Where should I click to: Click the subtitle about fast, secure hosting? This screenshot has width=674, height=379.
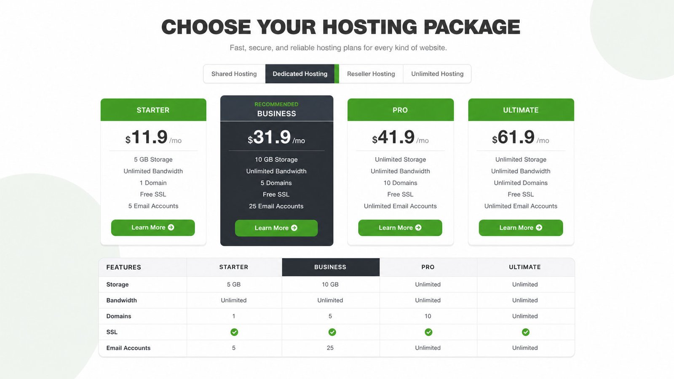pyautogui.click(x=338, y=48)
